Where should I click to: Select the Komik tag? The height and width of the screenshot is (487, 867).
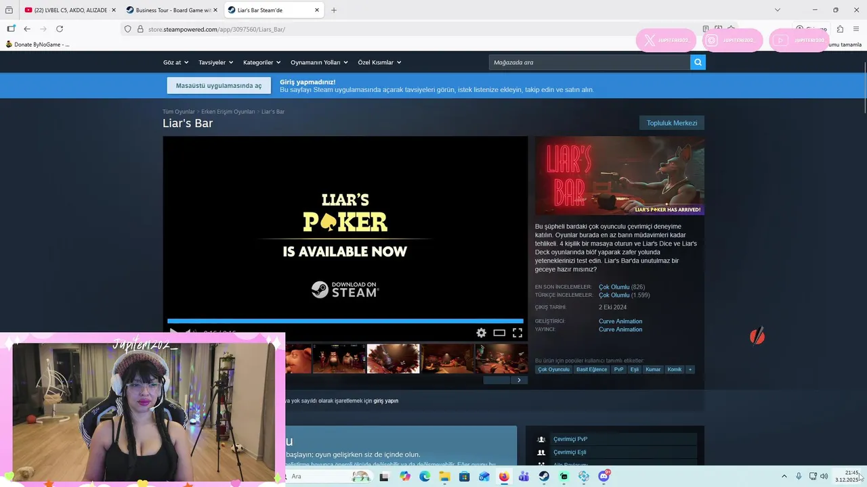click(x=675, y=369)
